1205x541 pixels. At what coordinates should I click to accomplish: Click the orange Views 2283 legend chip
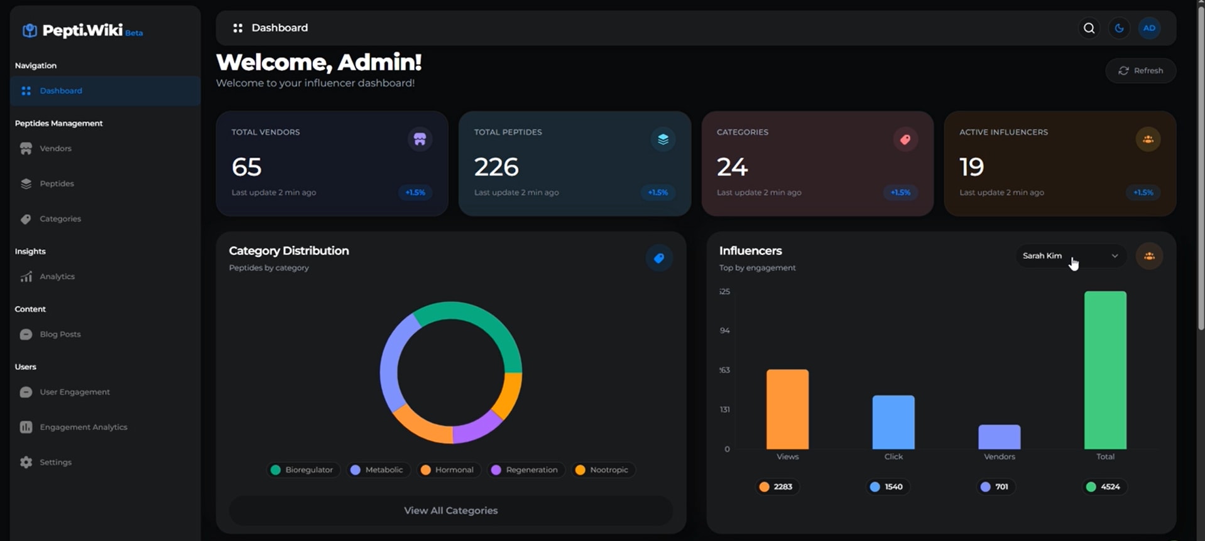pos(777,487)
